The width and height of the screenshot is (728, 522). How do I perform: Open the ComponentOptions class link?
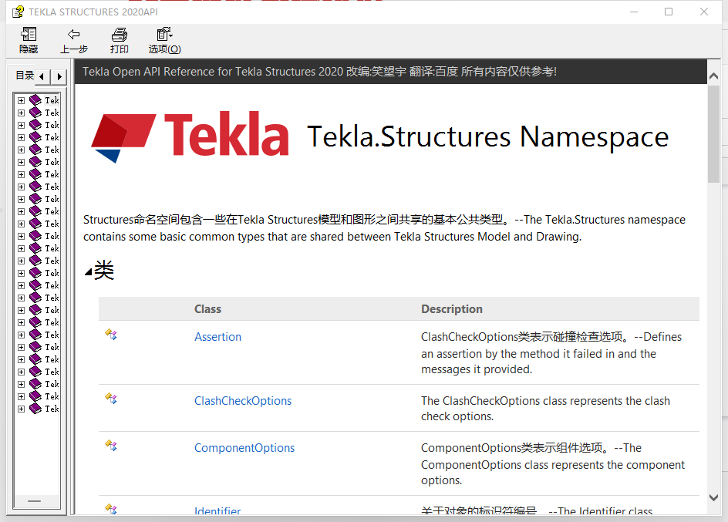pyautogui.click(x=244, y=448)
